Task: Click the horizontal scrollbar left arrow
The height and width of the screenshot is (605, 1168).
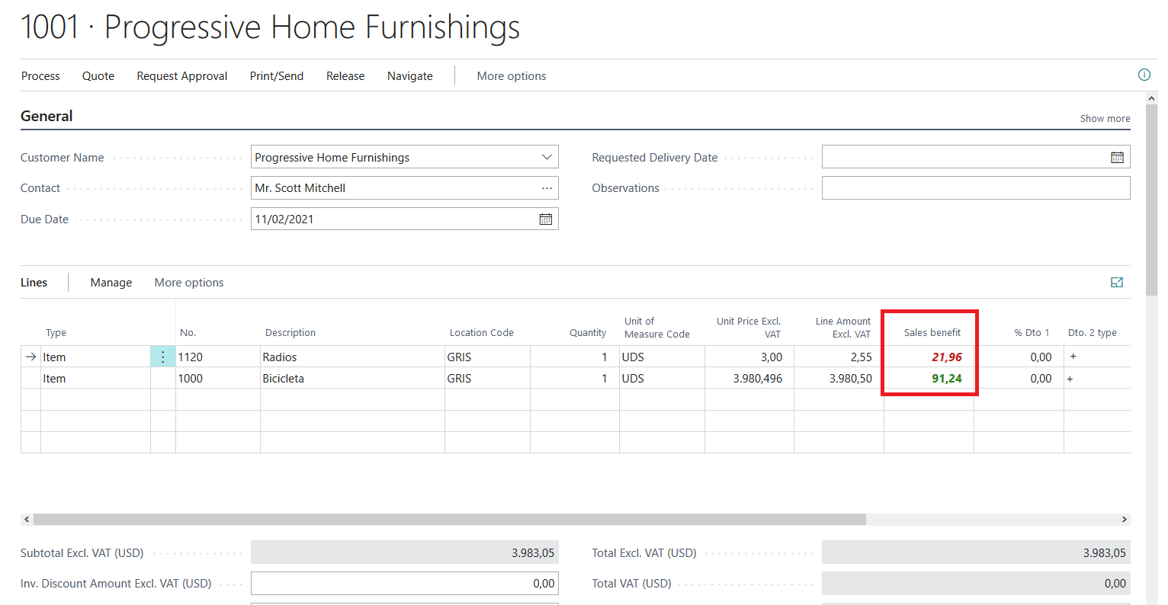Action: click(x=27, y=519)
